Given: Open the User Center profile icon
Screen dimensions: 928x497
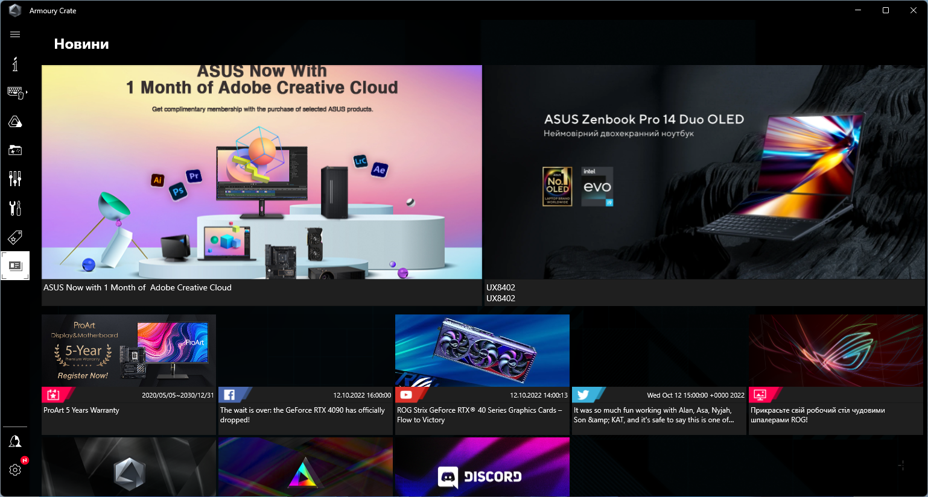Looking at the screenshot, I should click(x=15, y=442).
